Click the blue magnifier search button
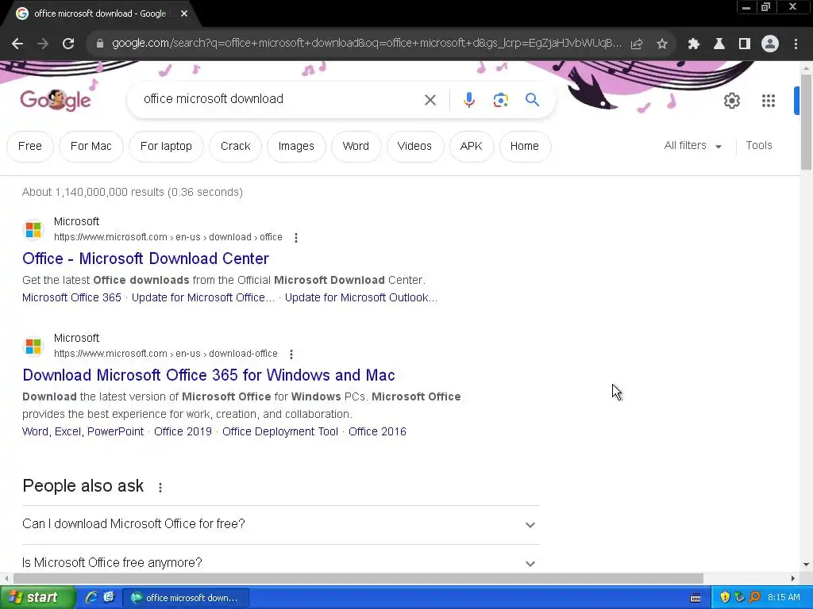 532,99
